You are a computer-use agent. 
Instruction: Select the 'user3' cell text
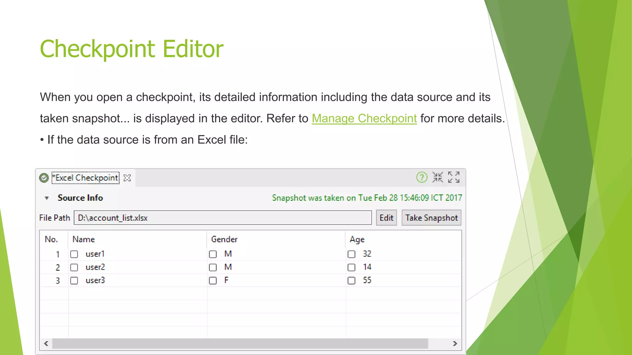point(95,280)
